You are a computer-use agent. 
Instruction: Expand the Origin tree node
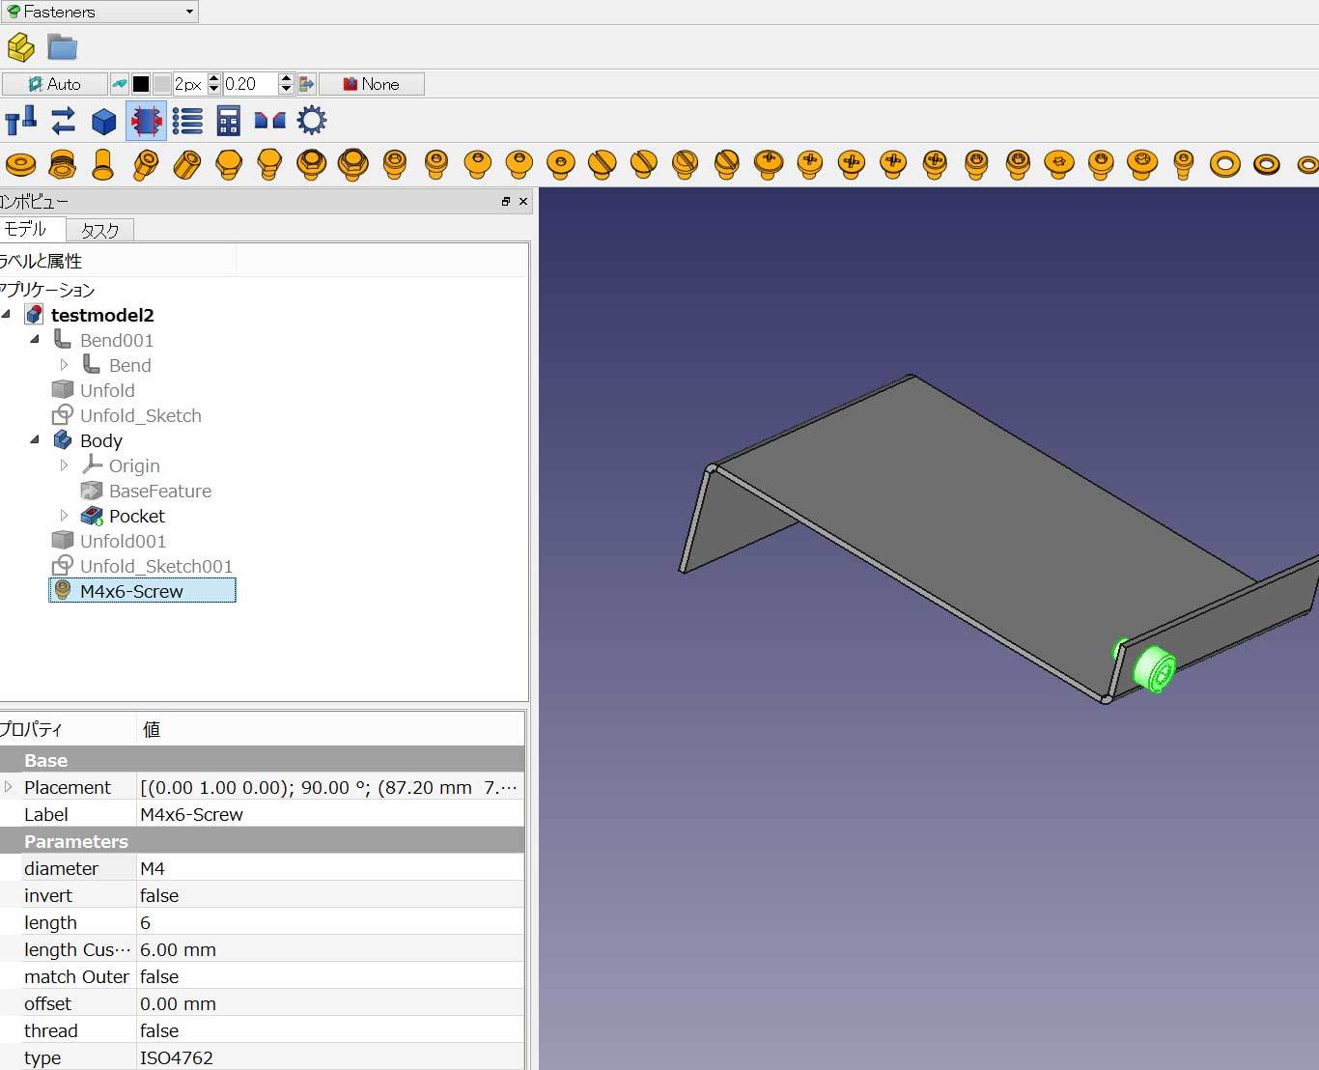pos(64,465)
